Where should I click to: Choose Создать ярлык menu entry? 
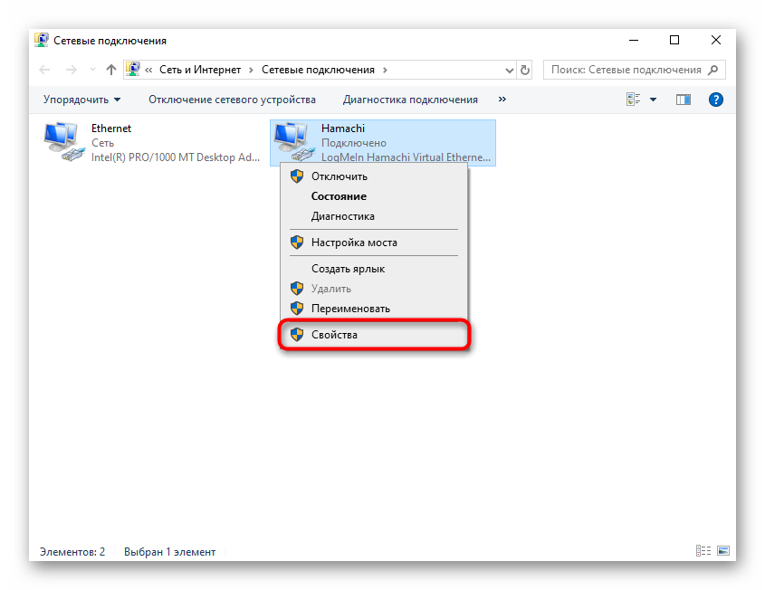tap(374, 269)
